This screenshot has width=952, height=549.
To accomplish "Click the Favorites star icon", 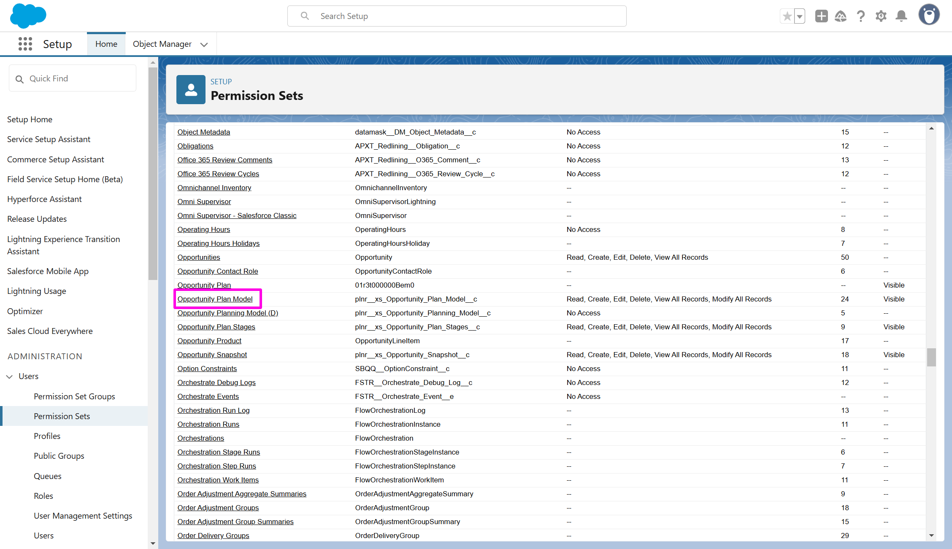I will pyautogui.click(x=787, y=16).
